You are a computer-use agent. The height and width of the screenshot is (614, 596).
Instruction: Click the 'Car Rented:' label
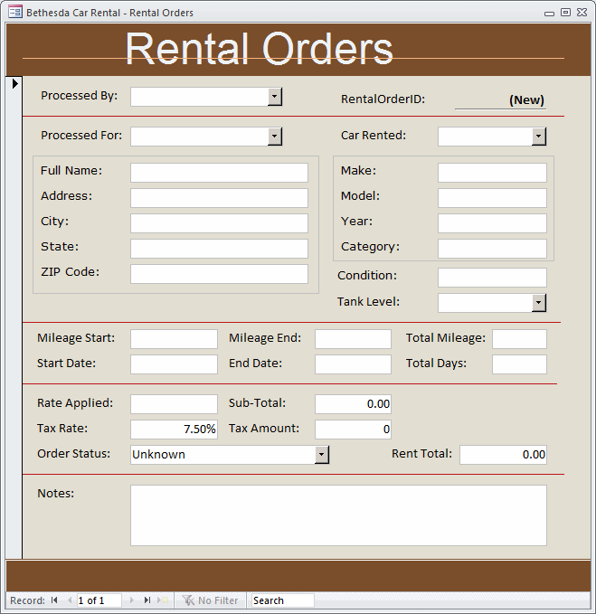coord(374,135)
